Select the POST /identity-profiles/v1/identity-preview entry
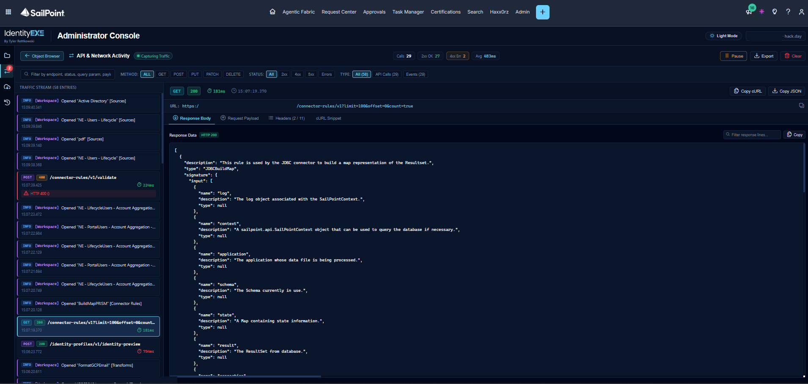 (88, 347)
